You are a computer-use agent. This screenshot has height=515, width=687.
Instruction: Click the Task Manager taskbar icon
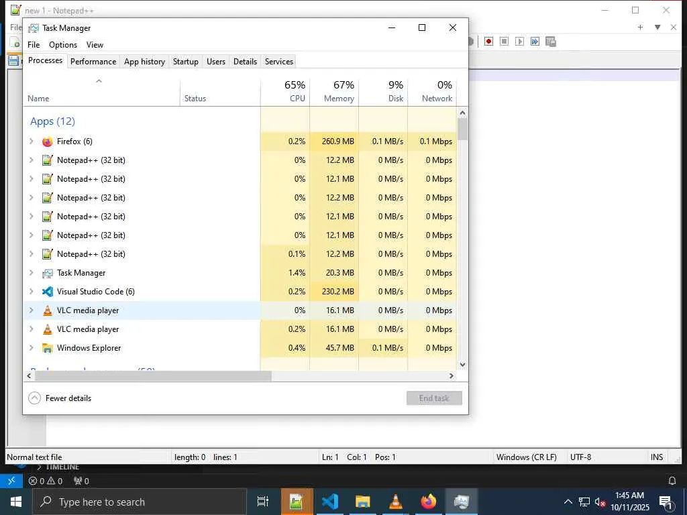point(462,502)
